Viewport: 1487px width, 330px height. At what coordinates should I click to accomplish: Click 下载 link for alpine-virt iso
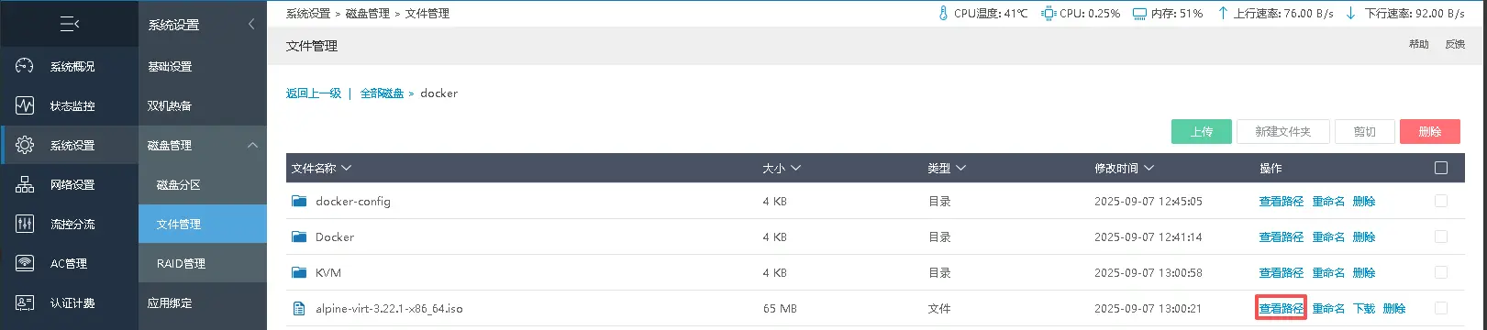click(x=1363, y=309)
